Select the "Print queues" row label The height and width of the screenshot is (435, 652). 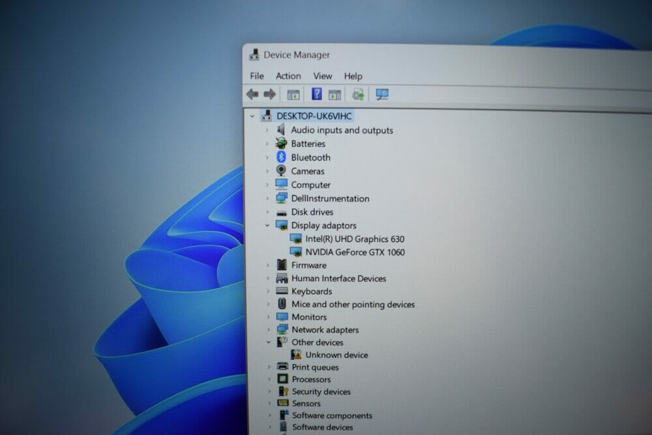tap(315, 367)
